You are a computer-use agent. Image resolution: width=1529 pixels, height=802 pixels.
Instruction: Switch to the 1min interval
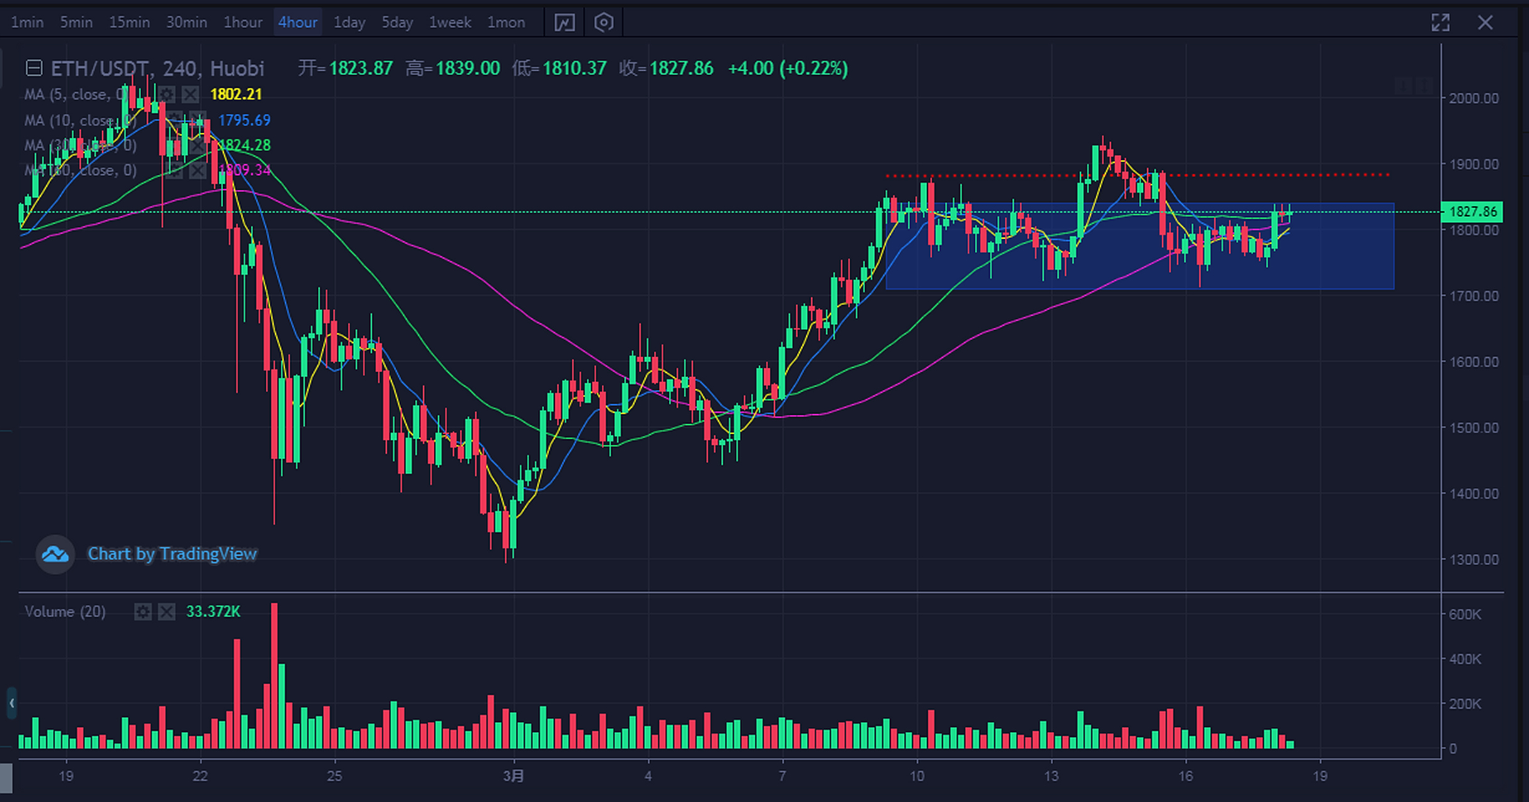coord(28,23)
